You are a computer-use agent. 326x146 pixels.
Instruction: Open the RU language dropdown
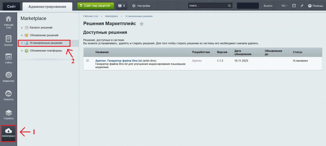point(284,6)
